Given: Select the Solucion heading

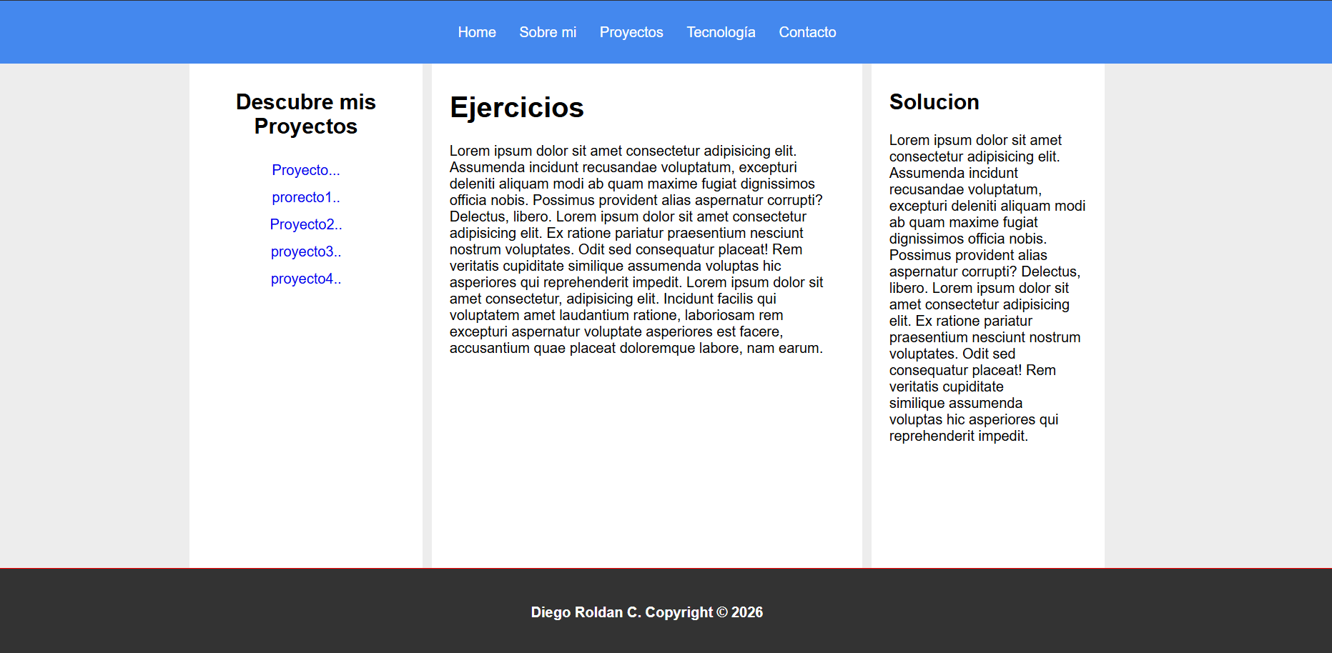Looking at the screenshot, I should [934, 102].
